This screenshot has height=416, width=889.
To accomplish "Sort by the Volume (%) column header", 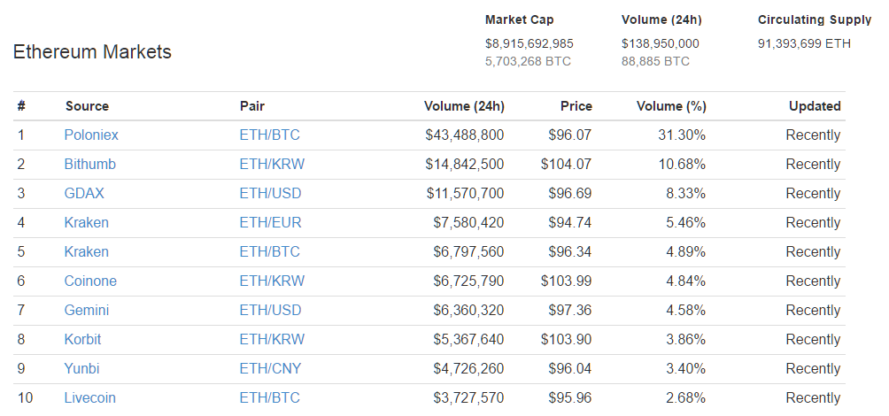I will coord(671,106).
